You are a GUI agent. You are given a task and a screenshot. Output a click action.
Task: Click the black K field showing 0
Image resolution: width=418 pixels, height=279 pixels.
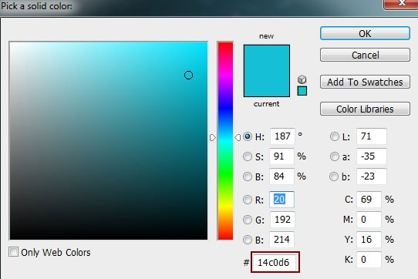[x=369, y=259]
